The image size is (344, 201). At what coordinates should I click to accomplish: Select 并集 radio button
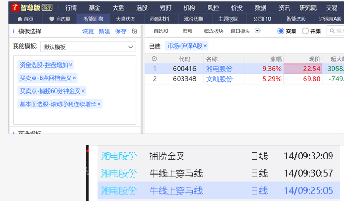(x=305, y=31)
